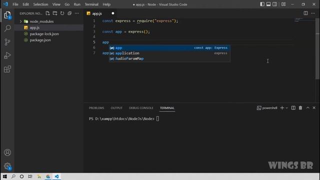Open the Terminal menu

point(91,4)
